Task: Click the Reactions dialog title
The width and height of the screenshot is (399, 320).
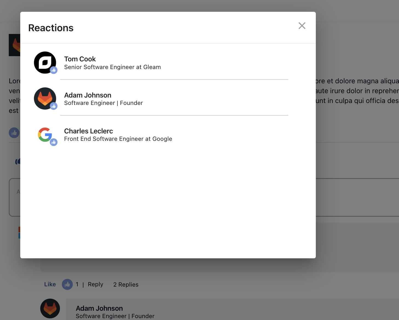Action: click(x=51, y=28)
